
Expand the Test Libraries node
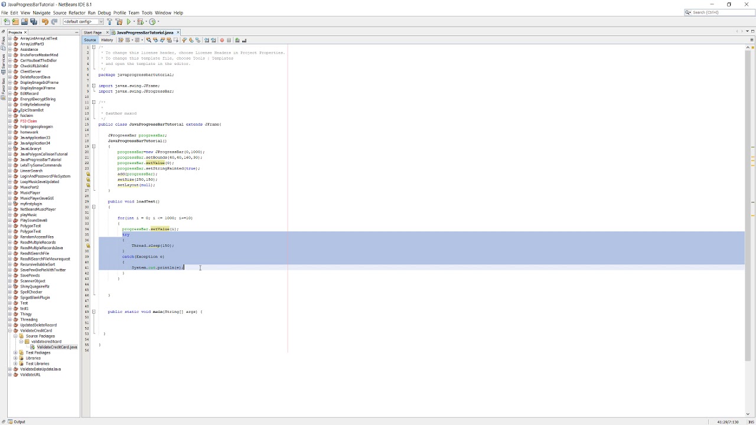(x=15, y=364)
